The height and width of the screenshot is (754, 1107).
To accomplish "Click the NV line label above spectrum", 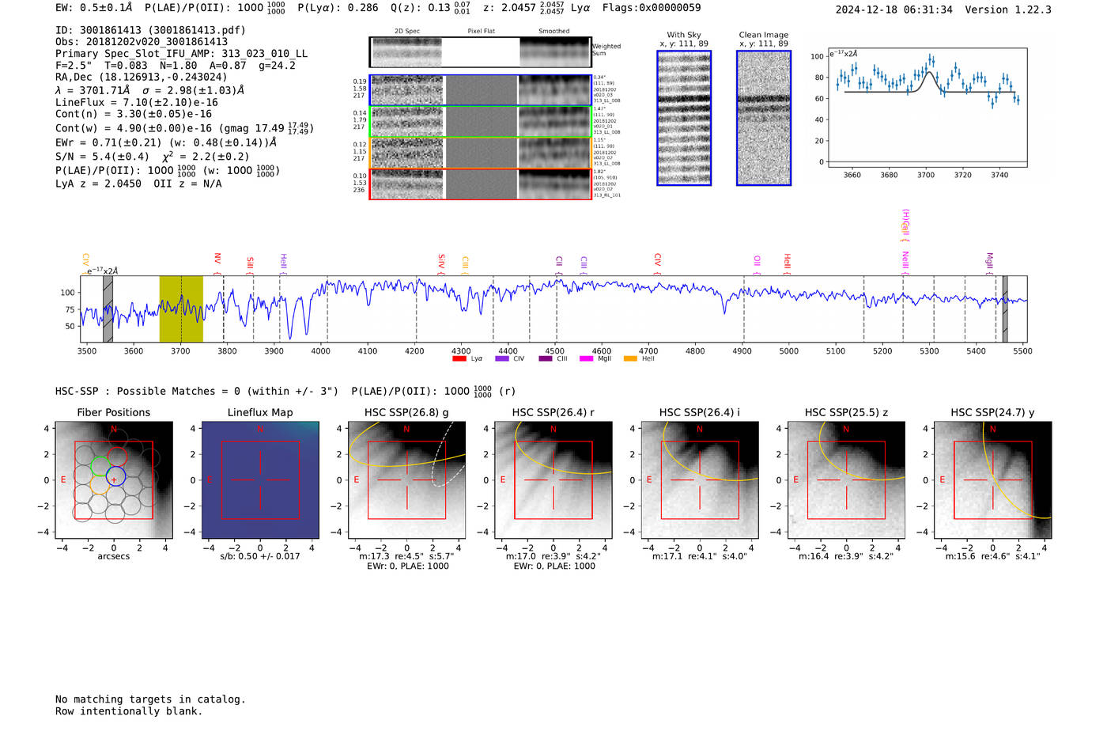I will click(x=217, y=260).
